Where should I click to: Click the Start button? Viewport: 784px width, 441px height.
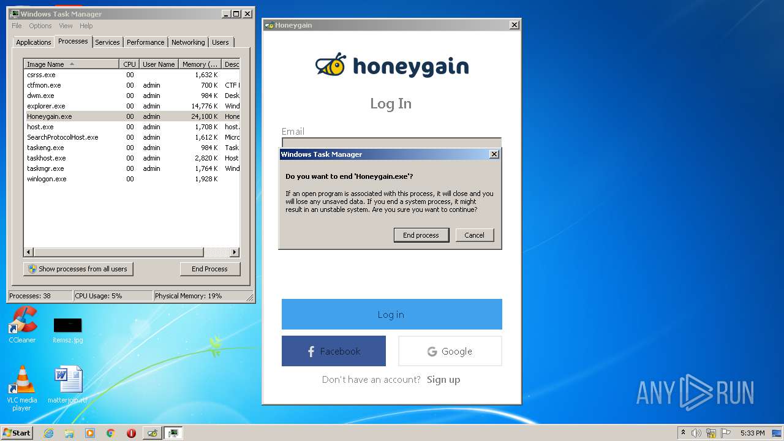click(17, 432)
